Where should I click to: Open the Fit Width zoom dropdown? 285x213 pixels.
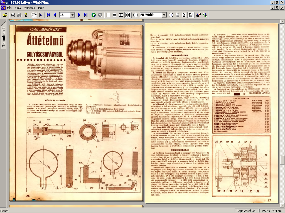pos(164,15)
